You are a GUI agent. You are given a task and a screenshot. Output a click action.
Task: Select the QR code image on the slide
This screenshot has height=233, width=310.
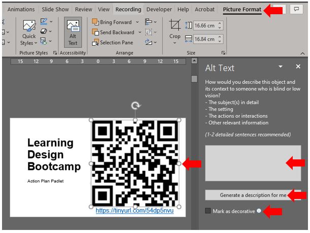[135, 163]
